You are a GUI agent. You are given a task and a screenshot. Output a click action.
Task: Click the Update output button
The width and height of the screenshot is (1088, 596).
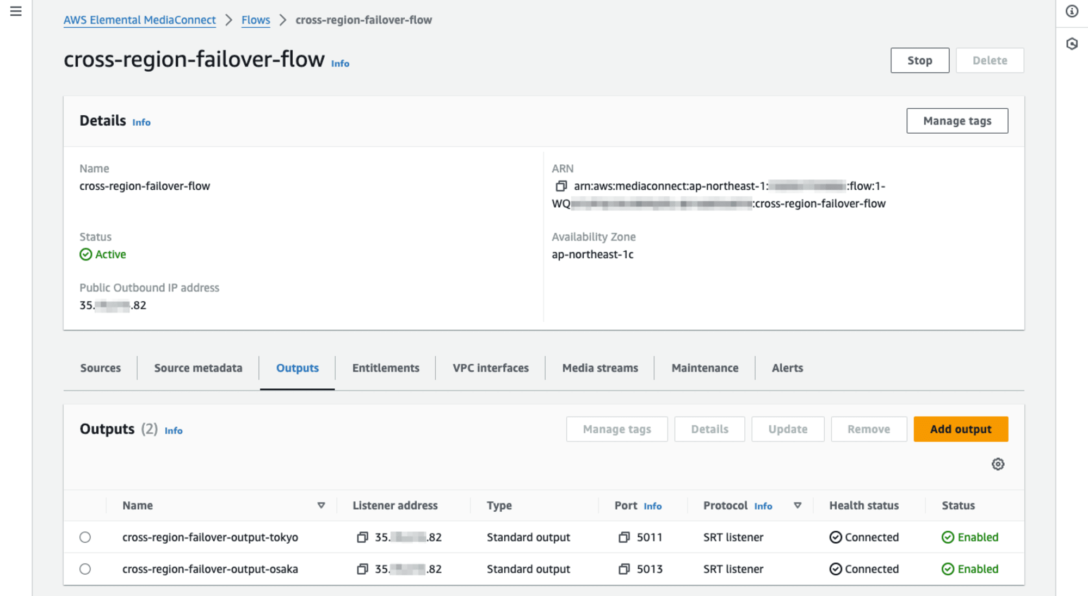pyautogui.click(x=788, y=429)
